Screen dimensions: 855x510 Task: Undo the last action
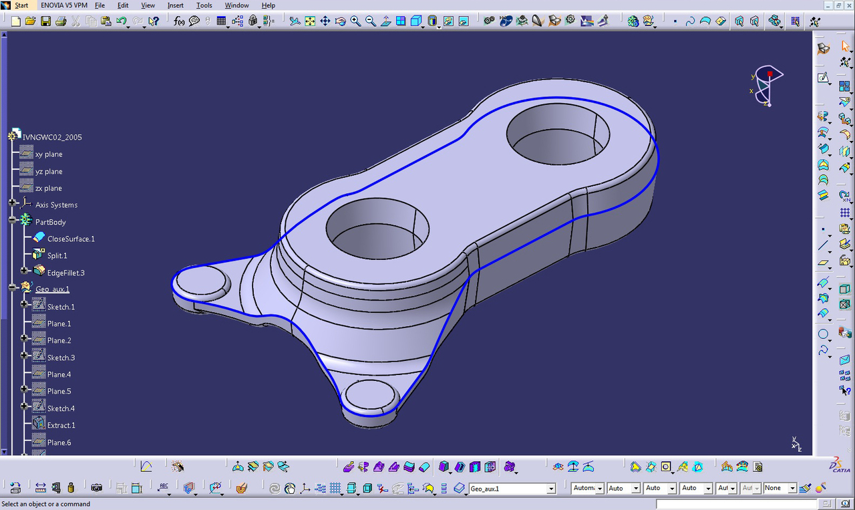click(x=122, y=21)
